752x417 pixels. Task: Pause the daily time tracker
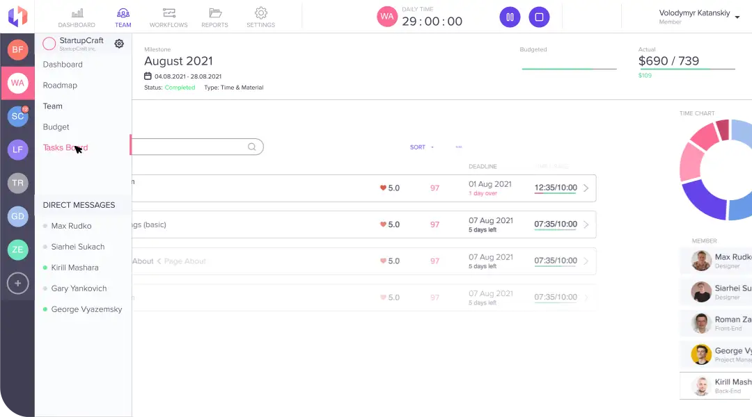(x=510, y=17)
